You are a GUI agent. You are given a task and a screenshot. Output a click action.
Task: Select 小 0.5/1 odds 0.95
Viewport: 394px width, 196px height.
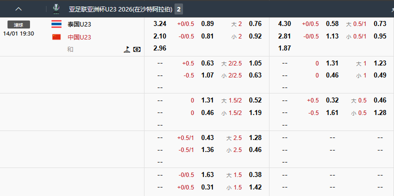click(380, 36)
